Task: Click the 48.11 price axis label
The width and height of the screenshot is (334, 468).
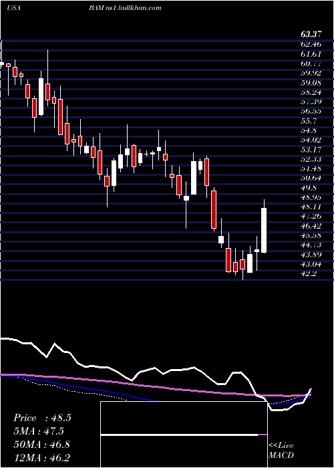Action: 311,207
